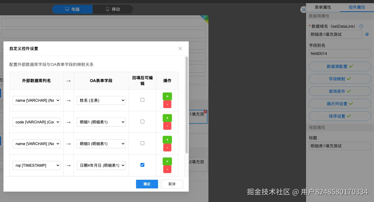Click the 视图属性 section header
Viewport: 374px width, 202px height.
[340, 127]
